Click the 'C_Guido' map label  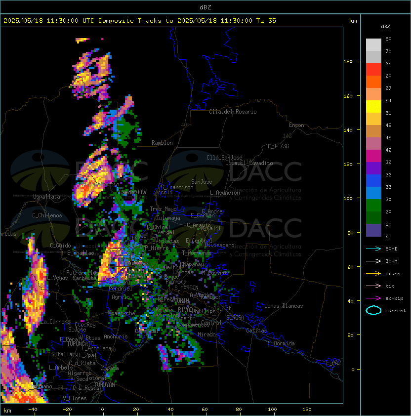click(60, 246)
